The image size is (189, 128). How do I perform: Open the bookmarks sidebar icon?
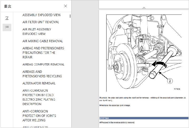(7, 18)
